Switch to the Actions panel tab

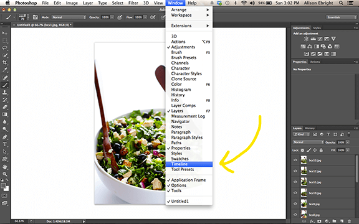click(315, 62)
